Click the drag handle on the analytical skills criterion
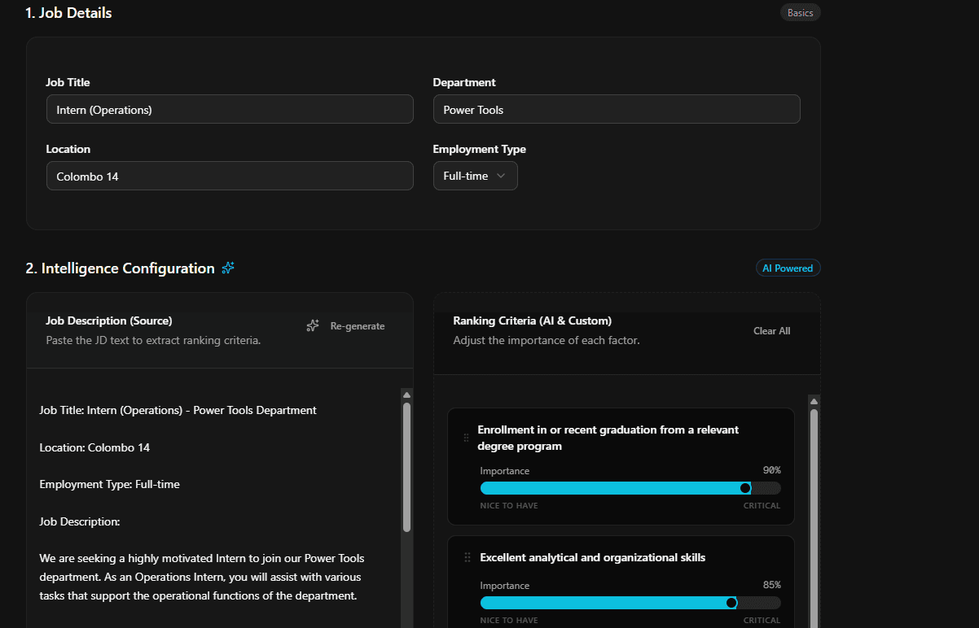The height and width of the screenshot is (628, 979). pos(466,557)
